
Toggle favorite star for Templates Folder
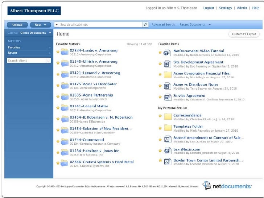[160, 128]
